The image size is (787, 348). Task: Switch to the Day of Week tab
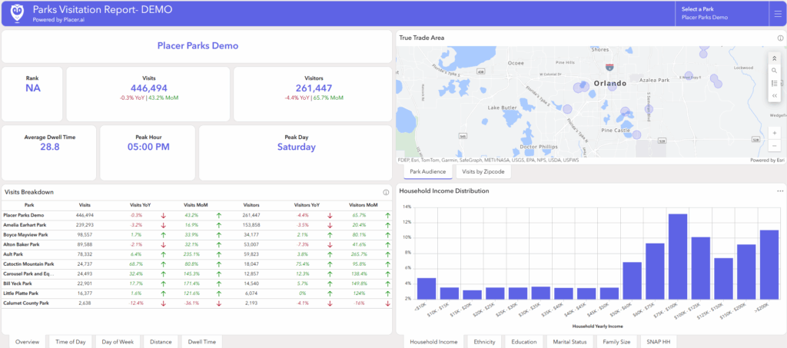click(118, 342)
